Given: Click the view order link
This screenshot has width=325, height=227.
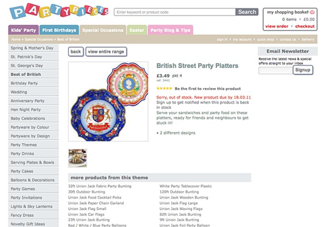Looking at the screenshot, I should (277, 26).
